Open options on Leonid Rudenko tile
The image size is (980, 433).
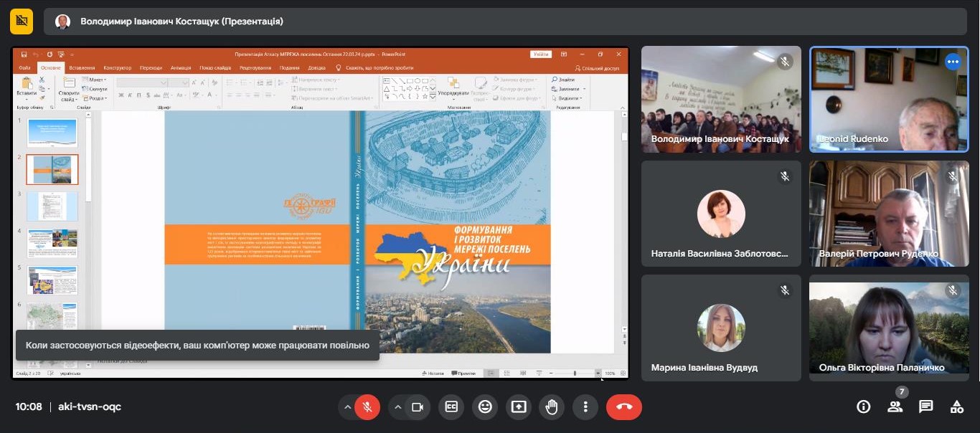point(953,62)
